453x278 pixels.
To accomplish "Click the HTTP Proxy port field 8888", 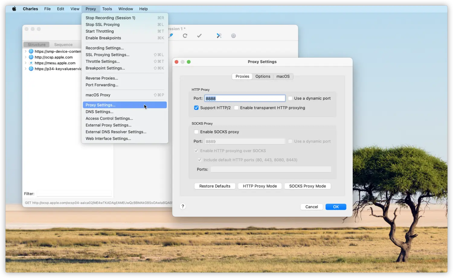I will pos(245,98).
